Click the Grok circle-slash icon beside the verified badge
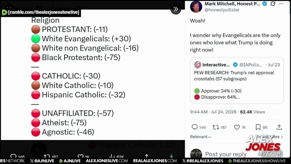The image size is (291, 164). (x=273, y=4)
